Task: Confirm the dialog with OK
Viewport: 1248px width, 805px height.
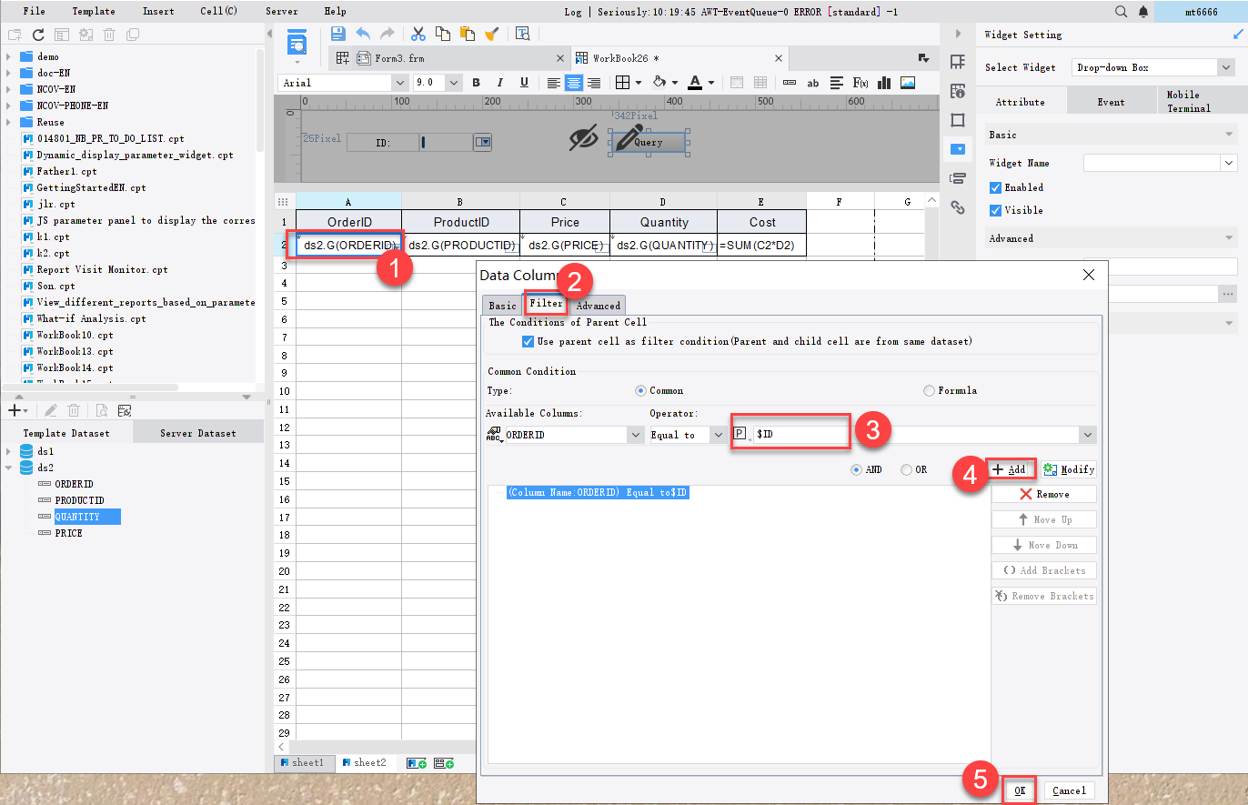Action: [x=1019, y=790]
